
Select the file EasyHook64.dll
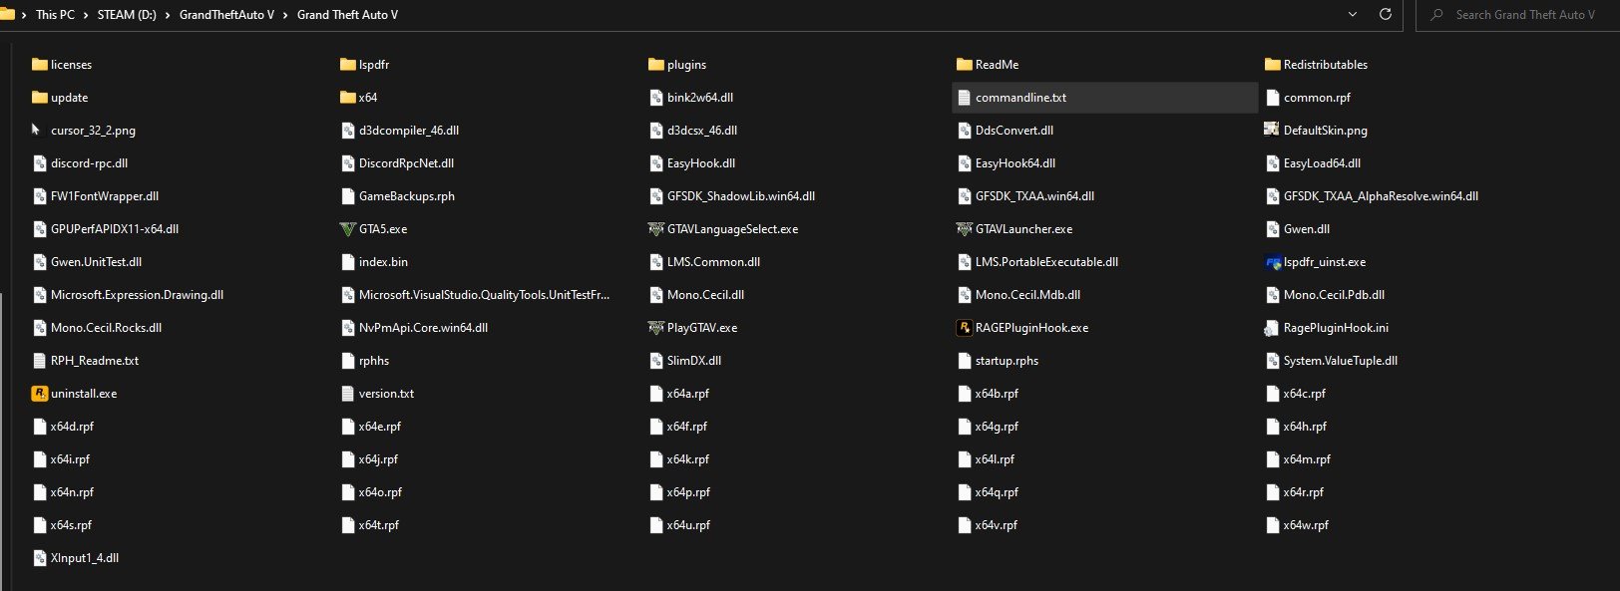pyautogui.click(x=1015, y=163)
